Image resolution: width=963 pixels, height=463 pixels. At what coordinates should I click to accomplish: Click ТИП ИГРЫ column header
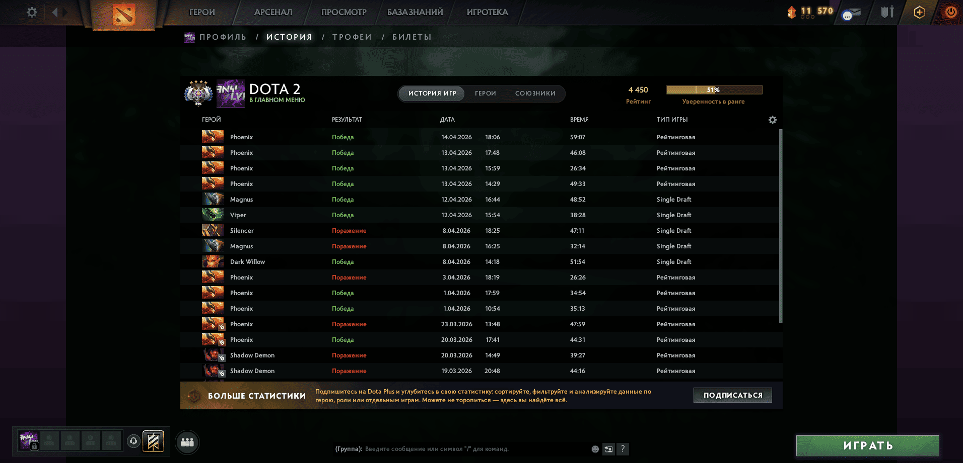tap(672, 120)
